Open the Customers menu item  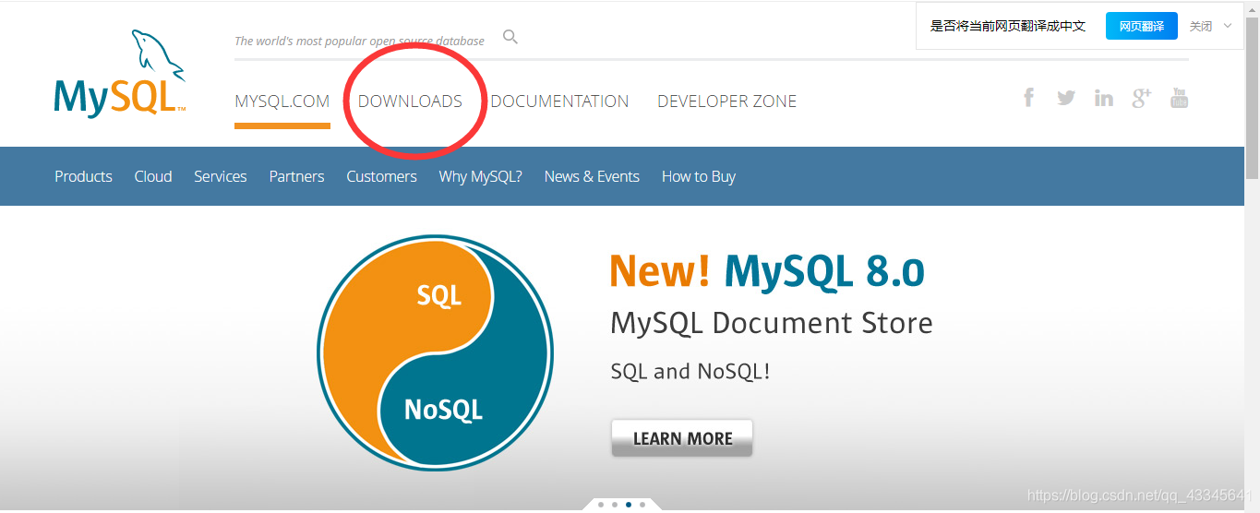click(382, 176)
